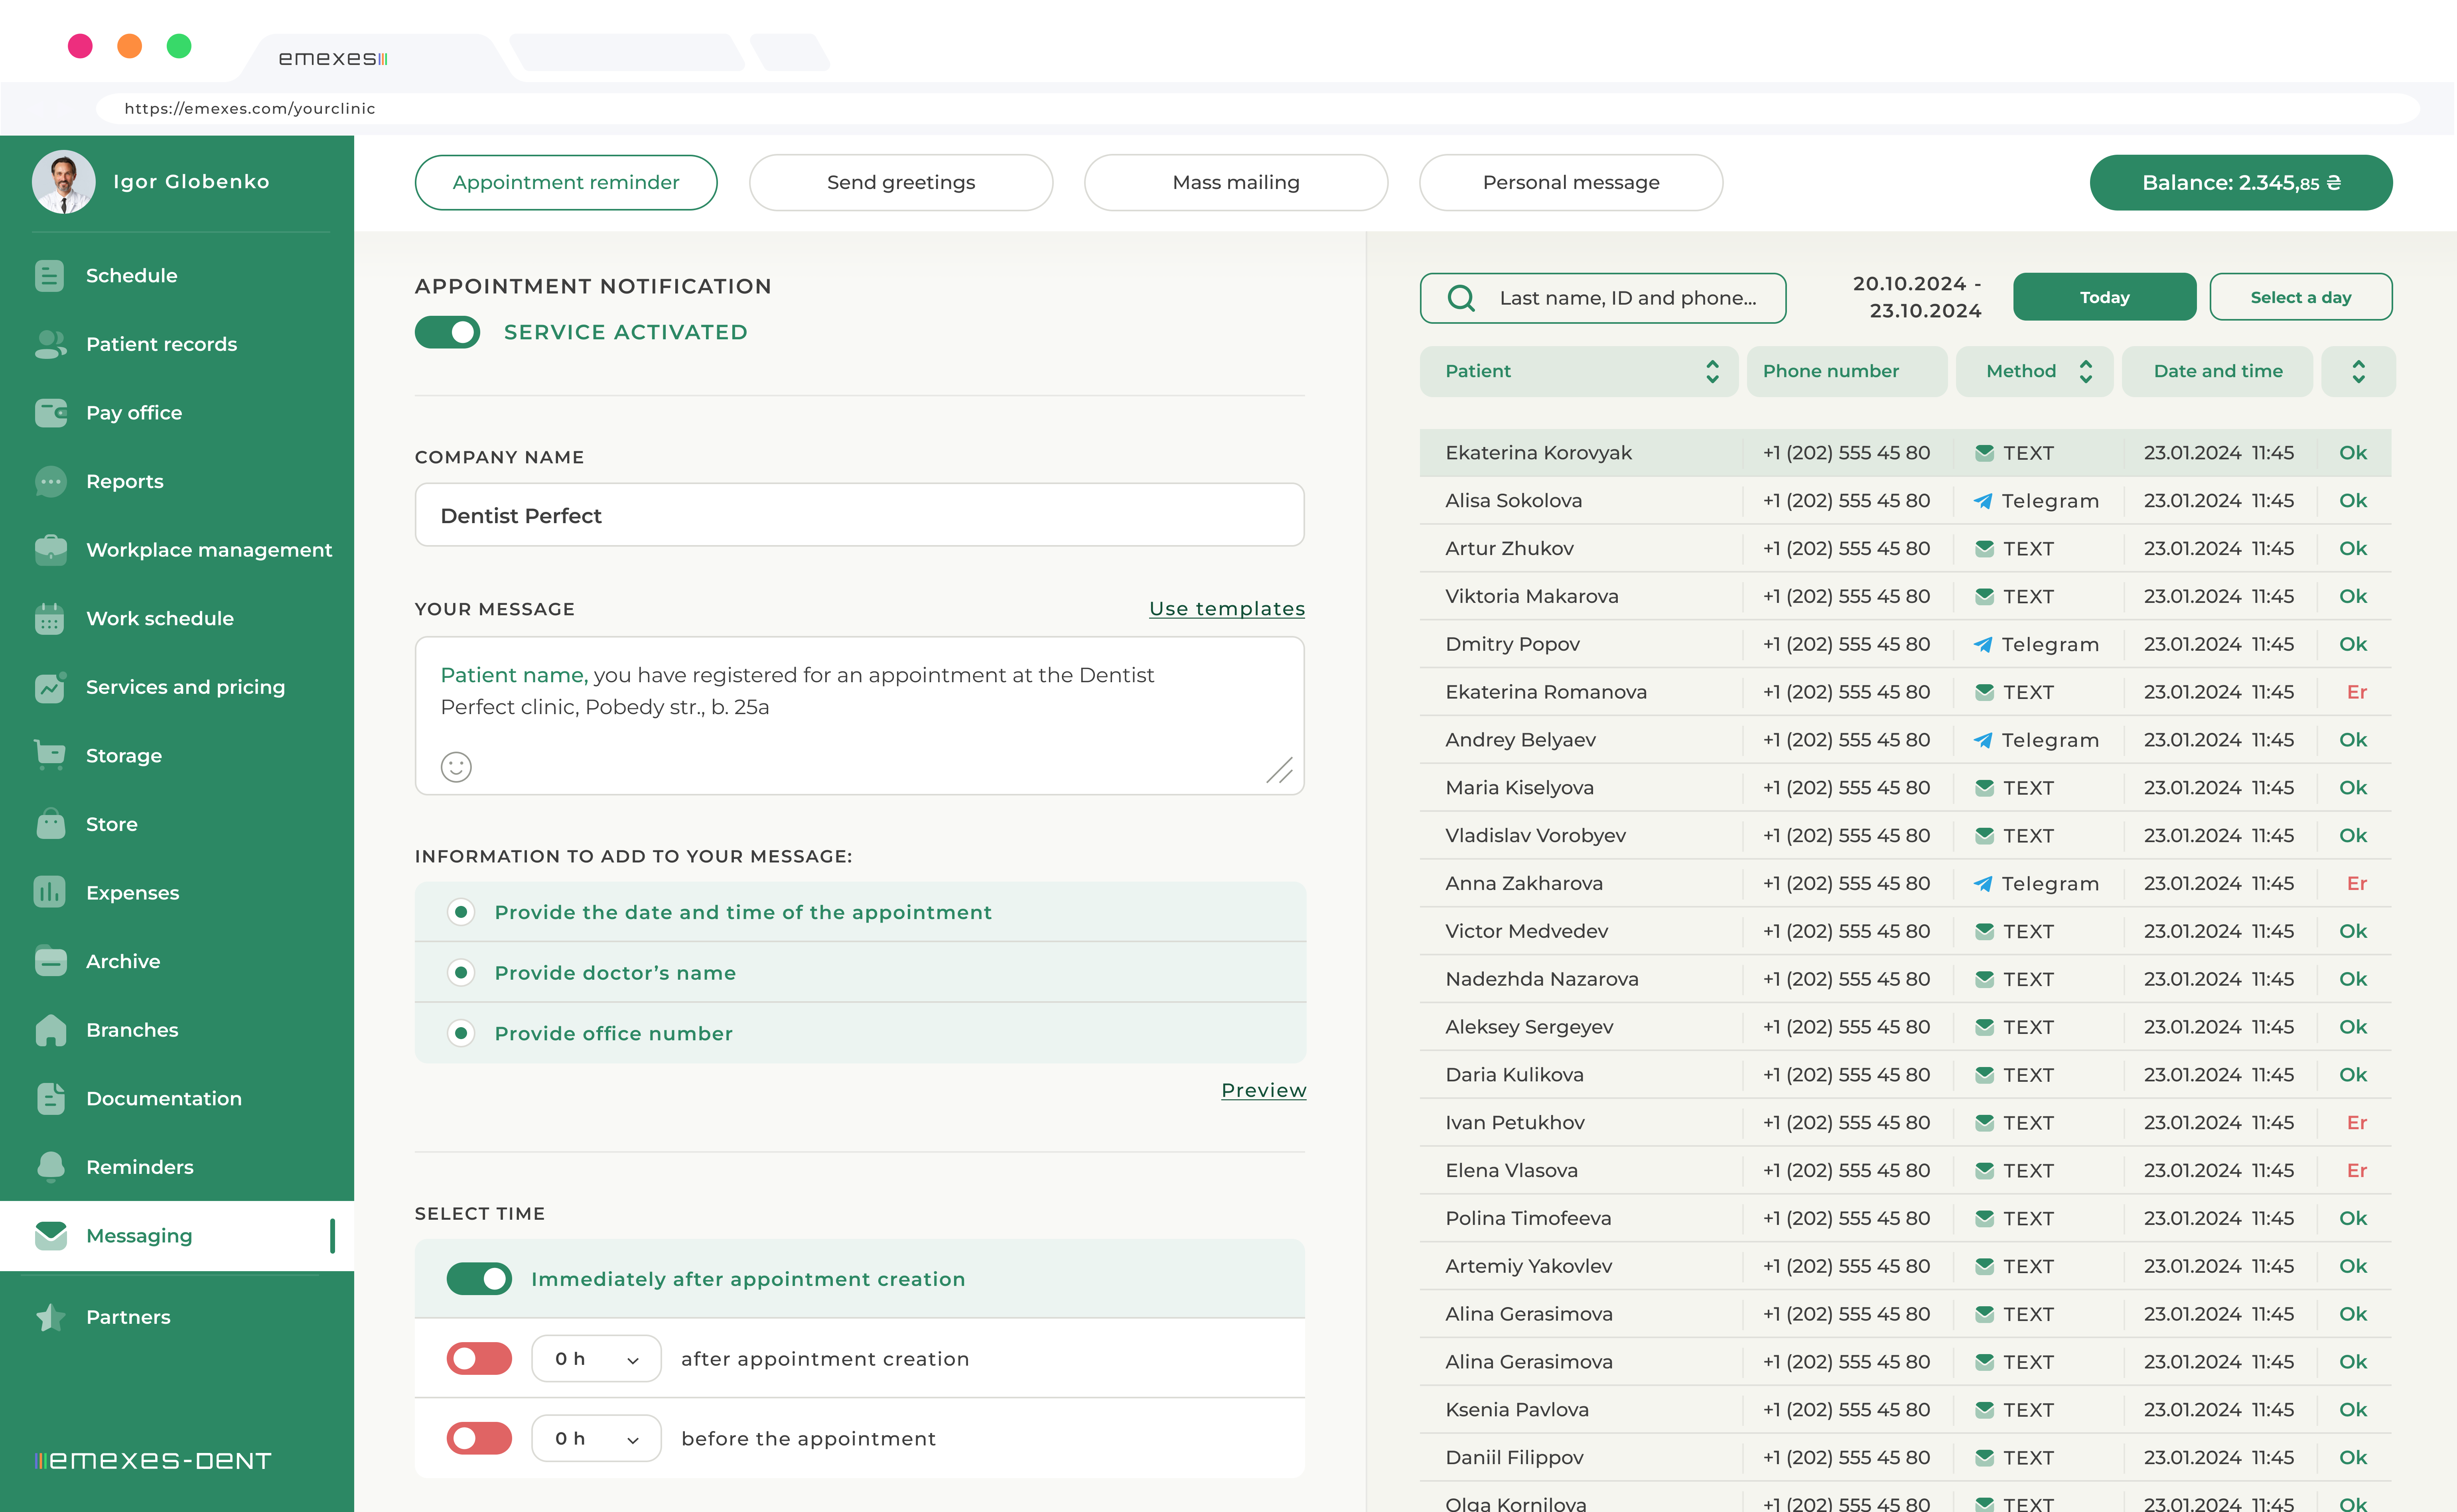This screenshot has height=1512, width=2457.
Task: Open the Personal message tab
Action: coord(1571,182)
